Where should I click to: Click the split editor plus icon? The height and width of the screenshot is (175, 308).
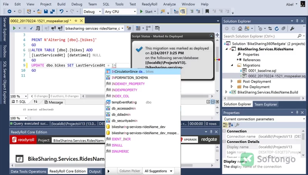coord(217,35)
